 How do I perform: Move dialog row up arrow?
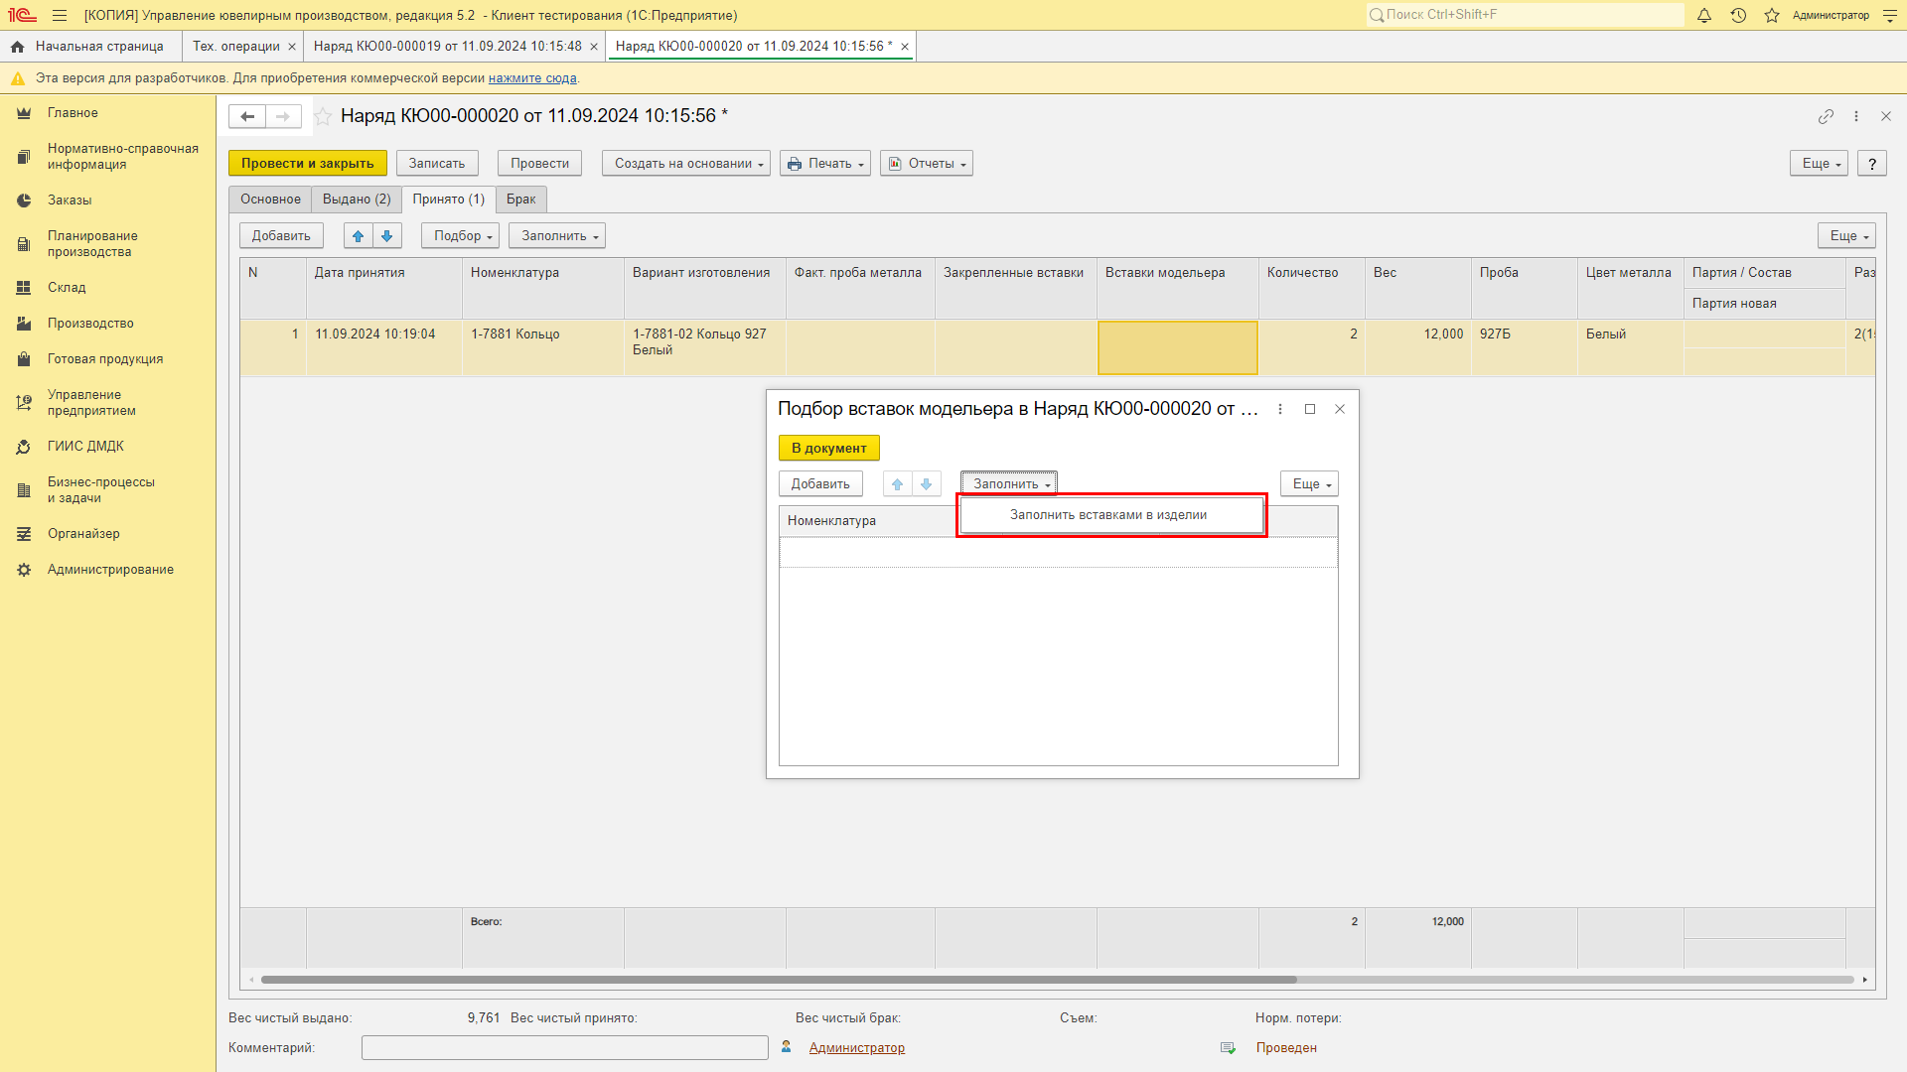click(x=898, y=484)
